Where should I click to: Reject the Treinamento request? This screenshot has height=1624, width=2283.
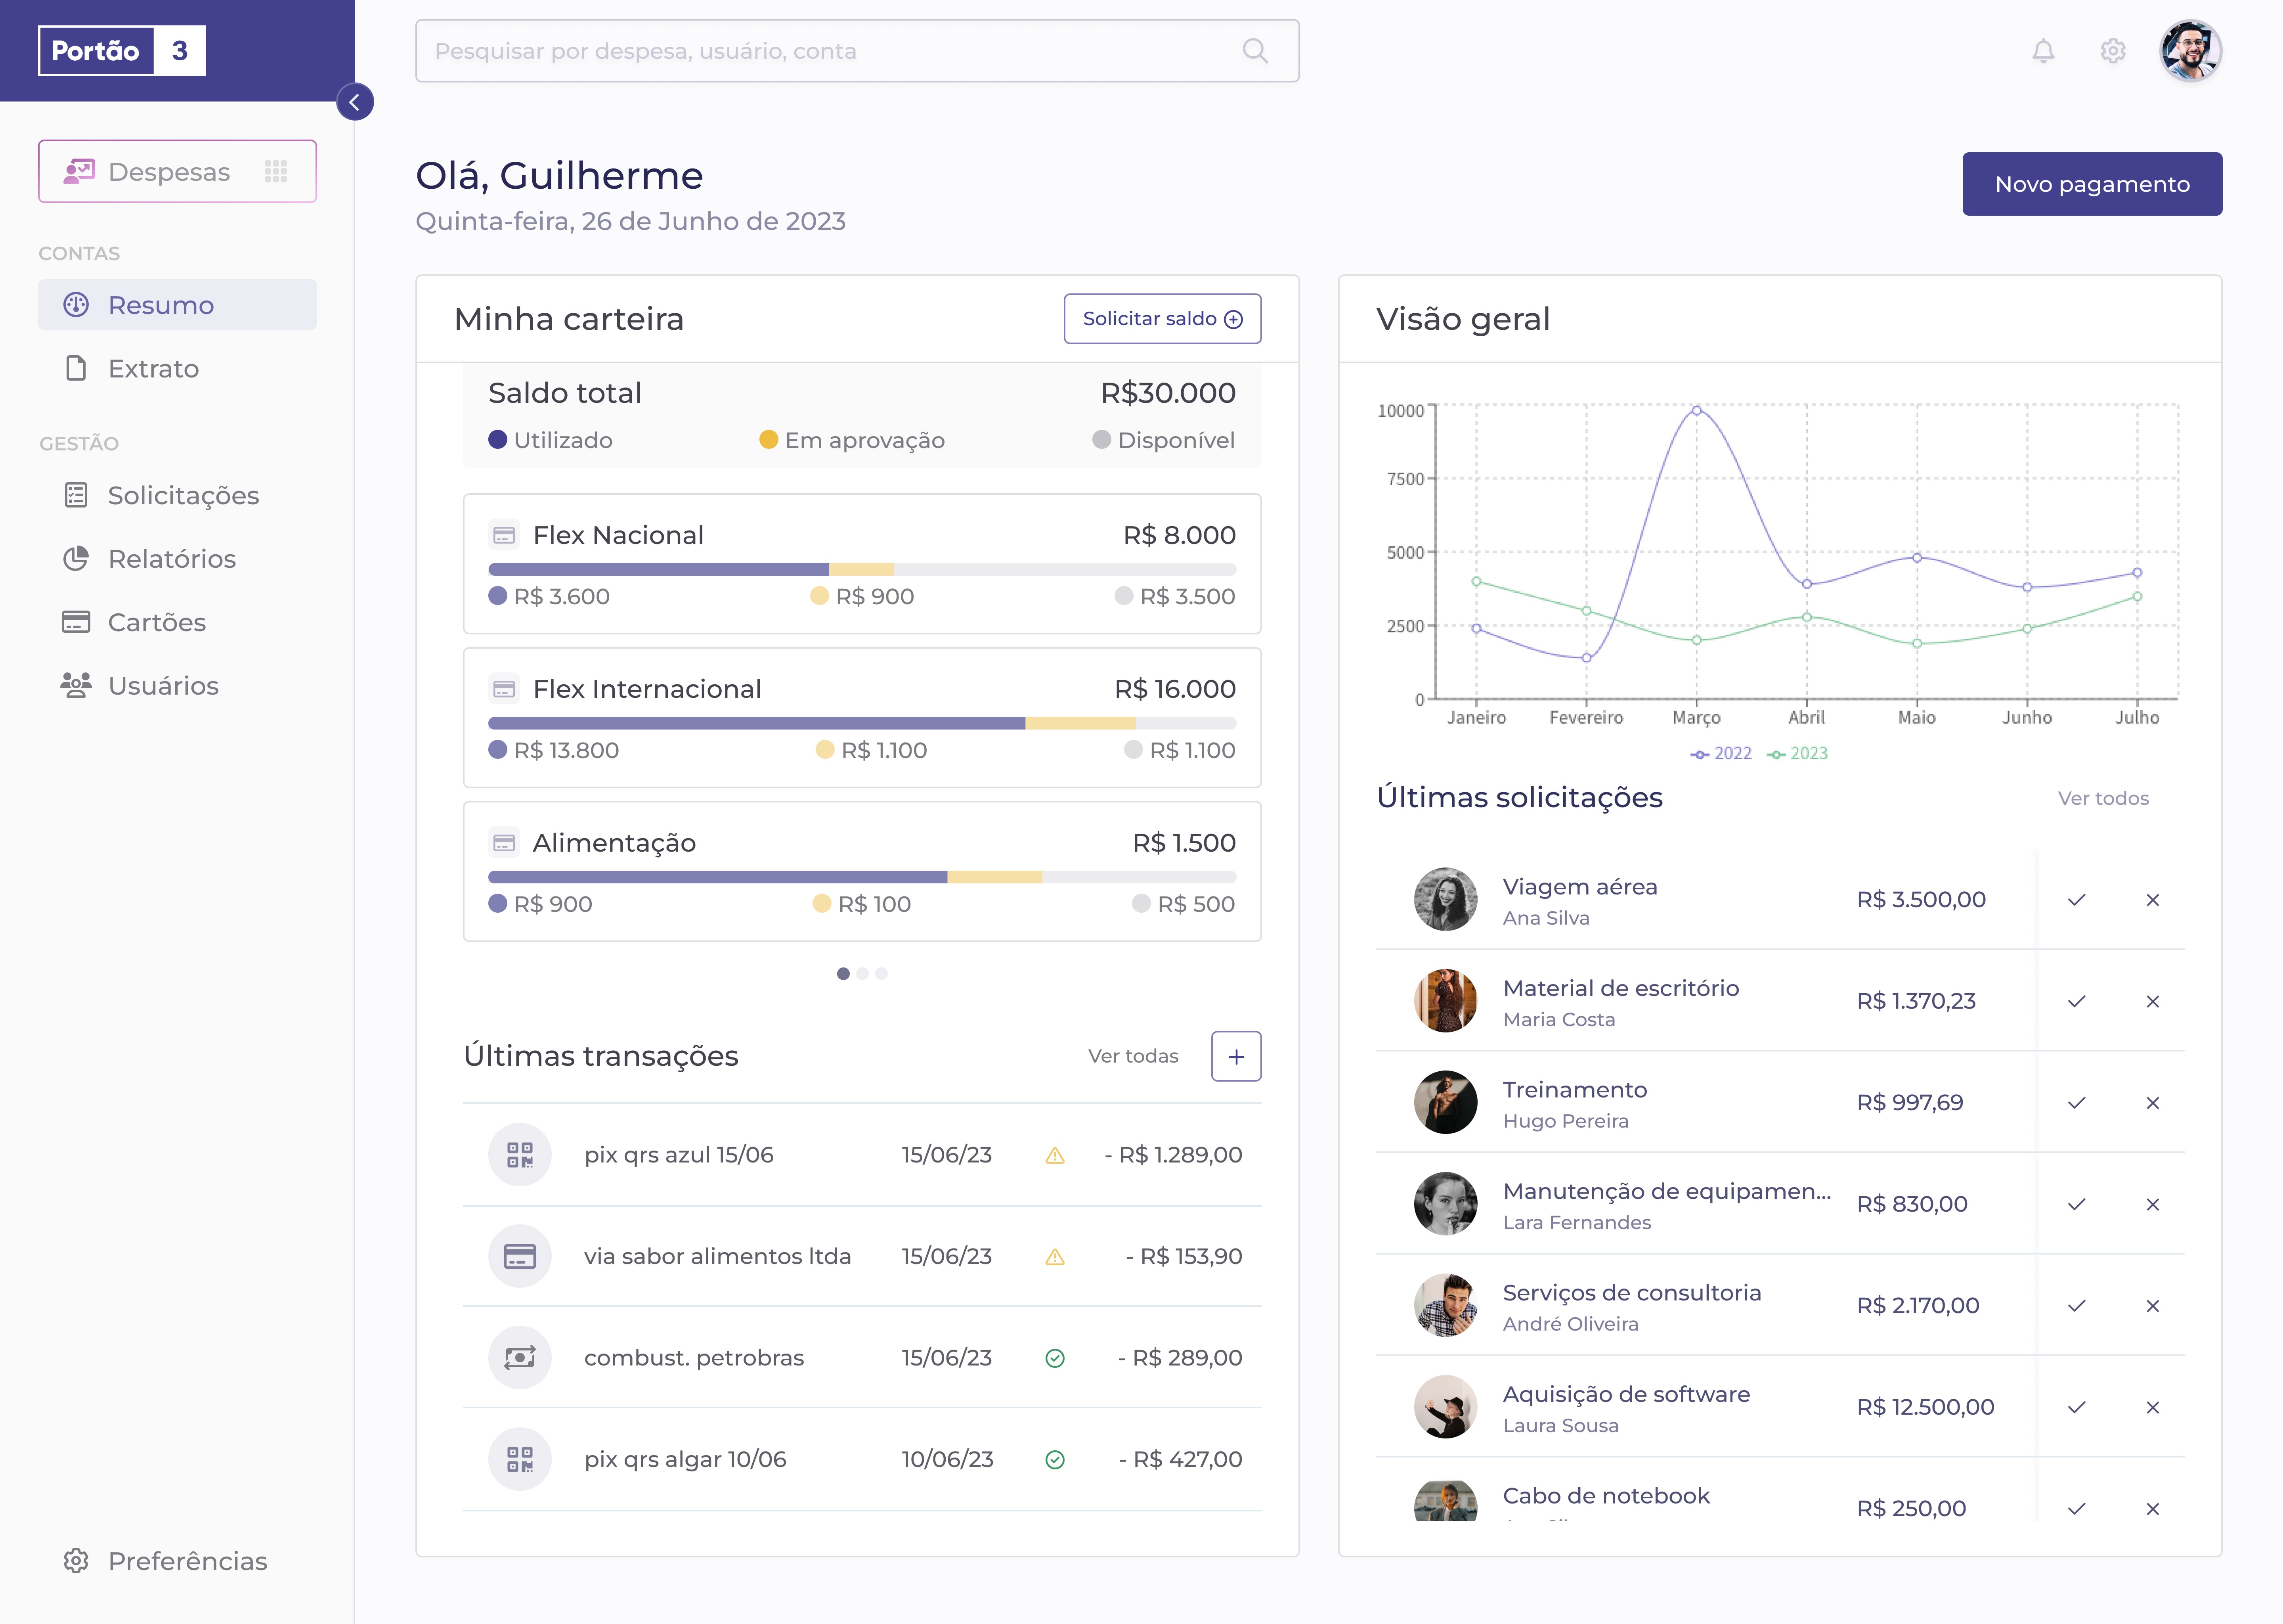pyautogui.click(x=2152, y=1103)
